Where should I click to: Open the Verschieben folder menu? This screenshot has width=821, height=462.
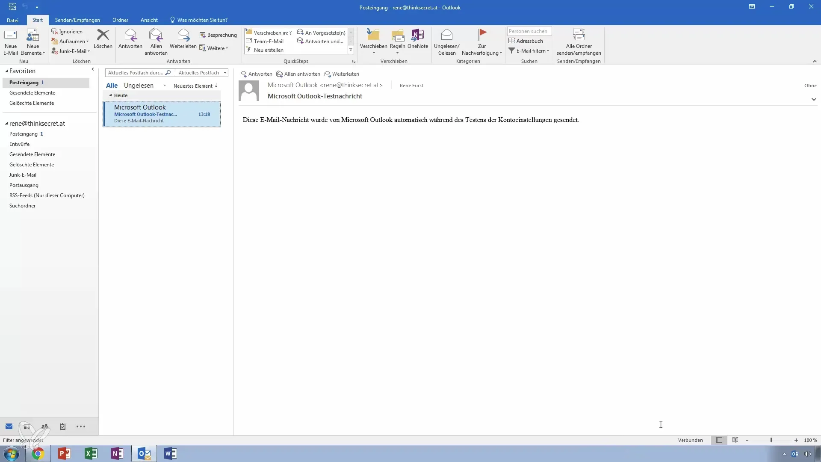(373, 42)
